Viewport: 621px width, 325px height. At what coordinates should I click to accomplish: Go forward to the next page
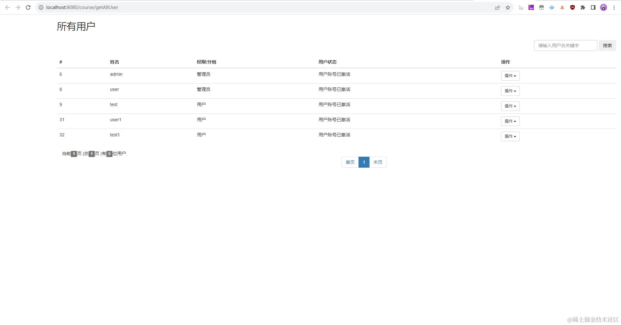coord(18,7)
